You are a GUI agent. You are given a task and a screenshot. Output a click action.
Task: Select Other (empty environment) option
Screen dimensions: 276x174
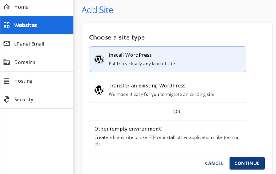167,136
